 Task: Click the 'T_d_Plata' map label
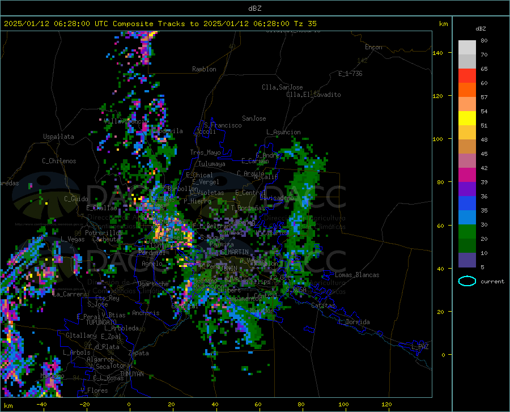(104, 347)
